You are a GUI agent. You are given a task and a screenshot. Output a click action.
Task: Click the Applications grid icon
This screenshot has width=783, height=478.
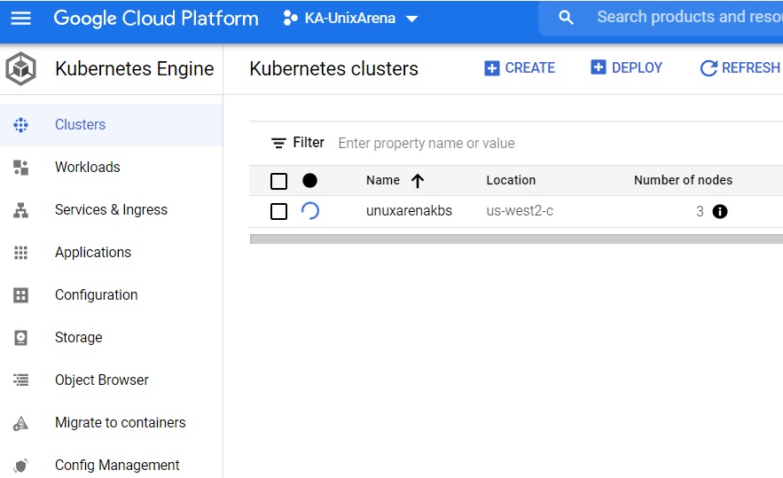pos(20,253)
